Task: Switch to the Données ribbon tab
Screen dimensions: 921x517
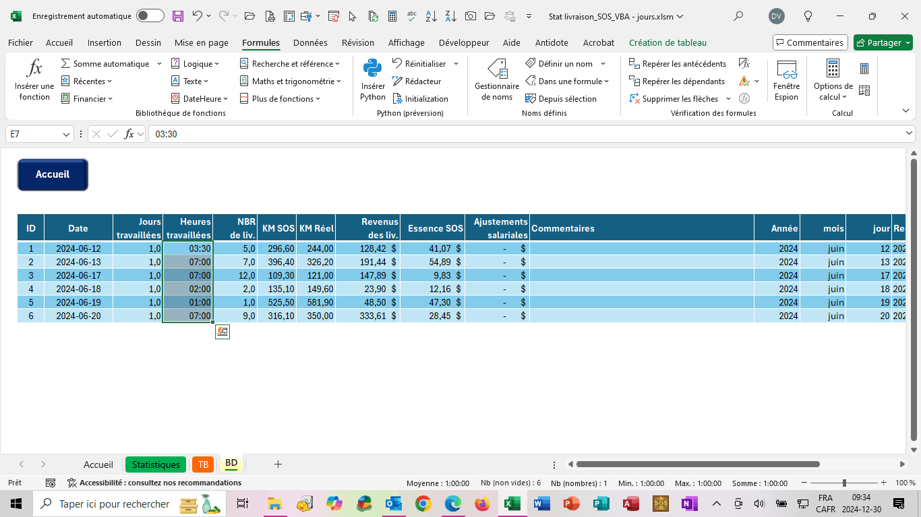Action: tap(310, 42)
